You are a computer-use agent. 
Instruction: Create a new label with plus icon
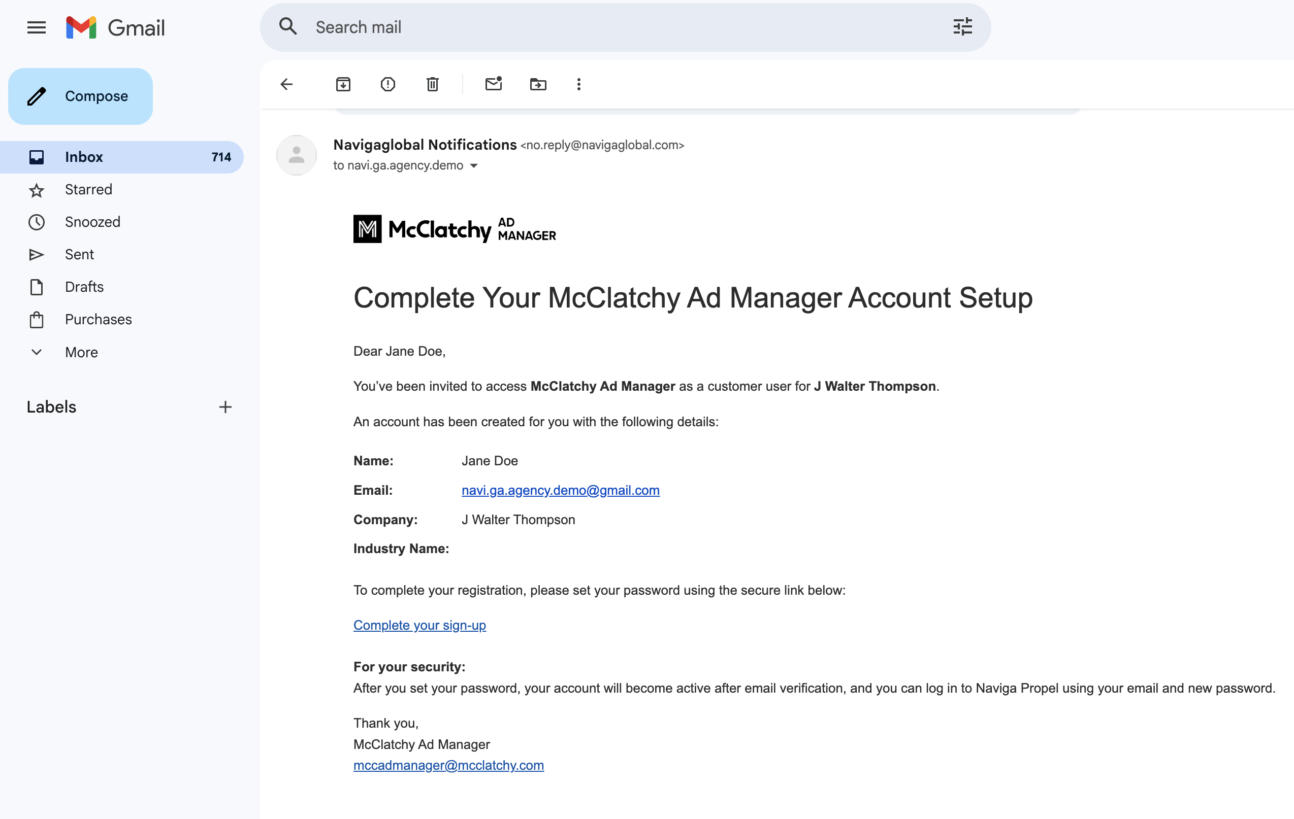tap(225, 407)
